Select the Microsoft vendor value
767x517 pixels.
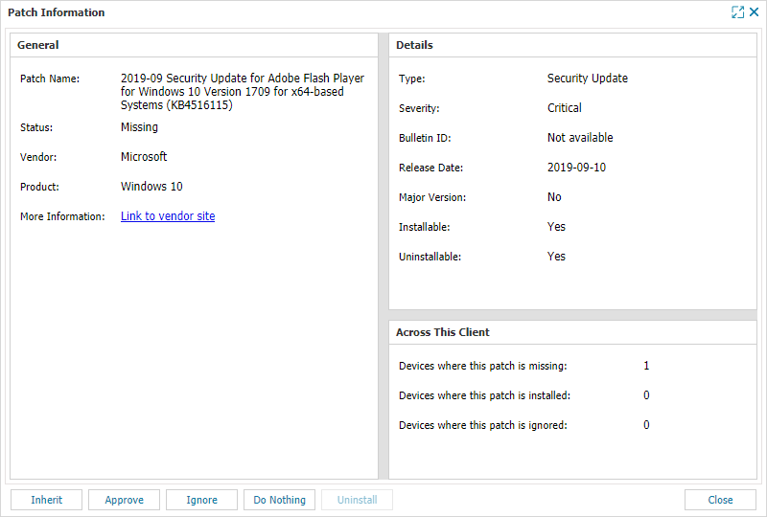click(144, 157)
